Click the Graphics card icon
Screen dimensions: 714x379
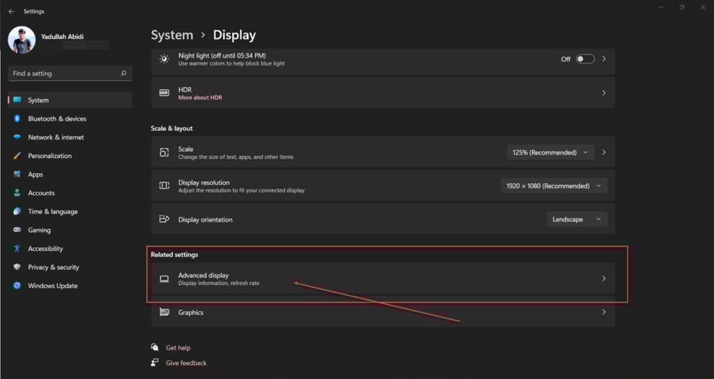tap(165, 312)
